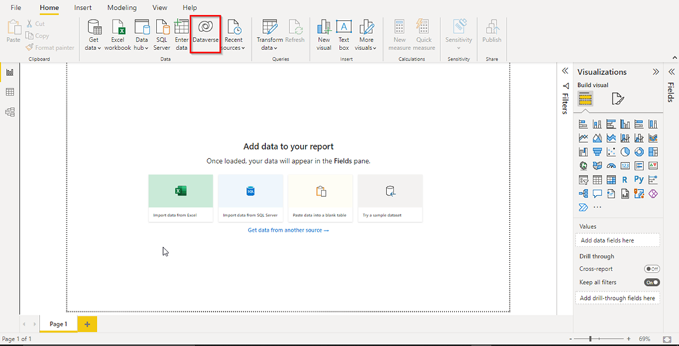
Task: Adjust the zoom slider in status bar
Action: tap(590, 339)
